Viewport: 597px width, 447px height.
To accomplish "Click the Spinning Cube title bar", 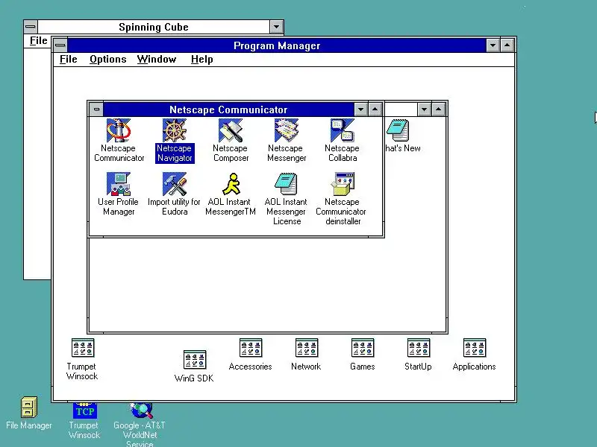I will point(154,27).
